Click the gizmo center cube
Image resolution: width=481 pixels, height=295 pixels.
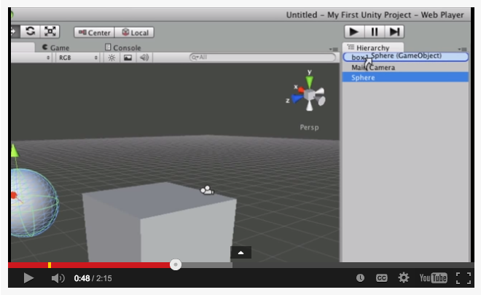(x=310, y=95)
